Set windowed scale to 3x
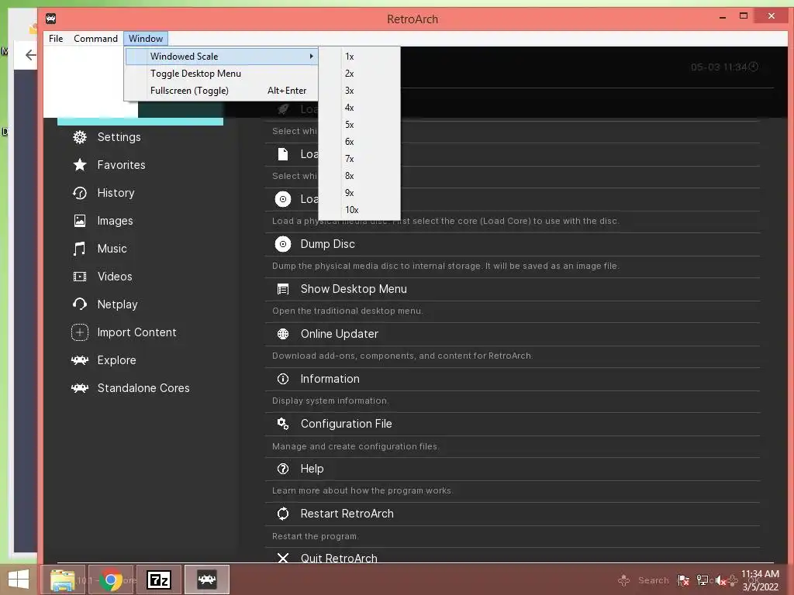 point(360,91)
